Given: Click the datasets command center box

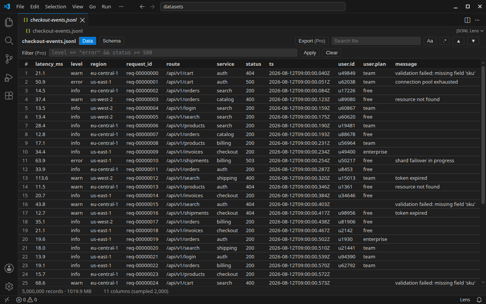Looking at the screenshot, I should [x=252, y=6].
